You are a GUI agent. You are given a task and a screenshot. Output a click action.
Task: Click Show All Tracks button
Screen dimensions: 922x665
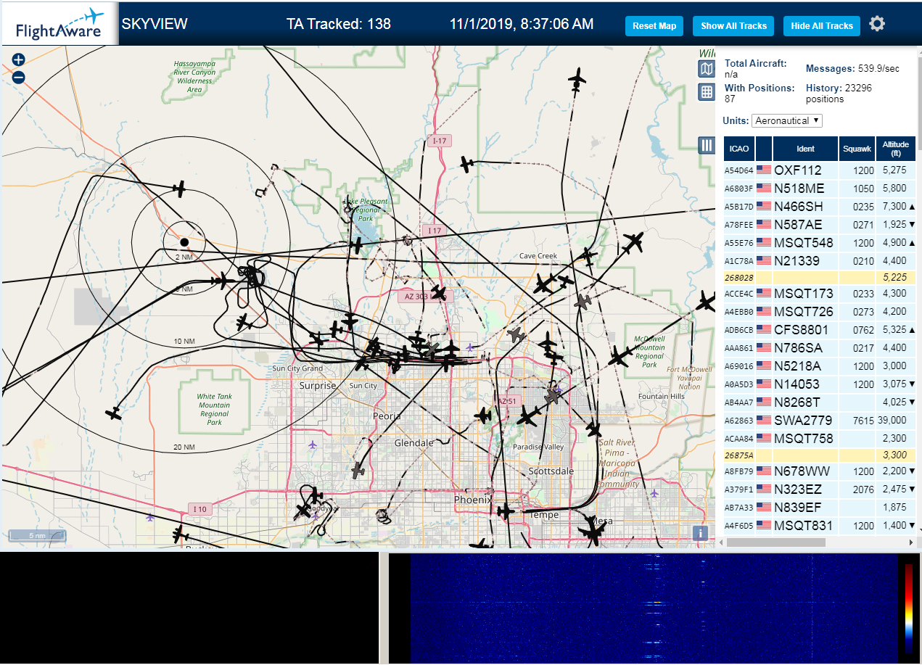(x=733, y=26)
